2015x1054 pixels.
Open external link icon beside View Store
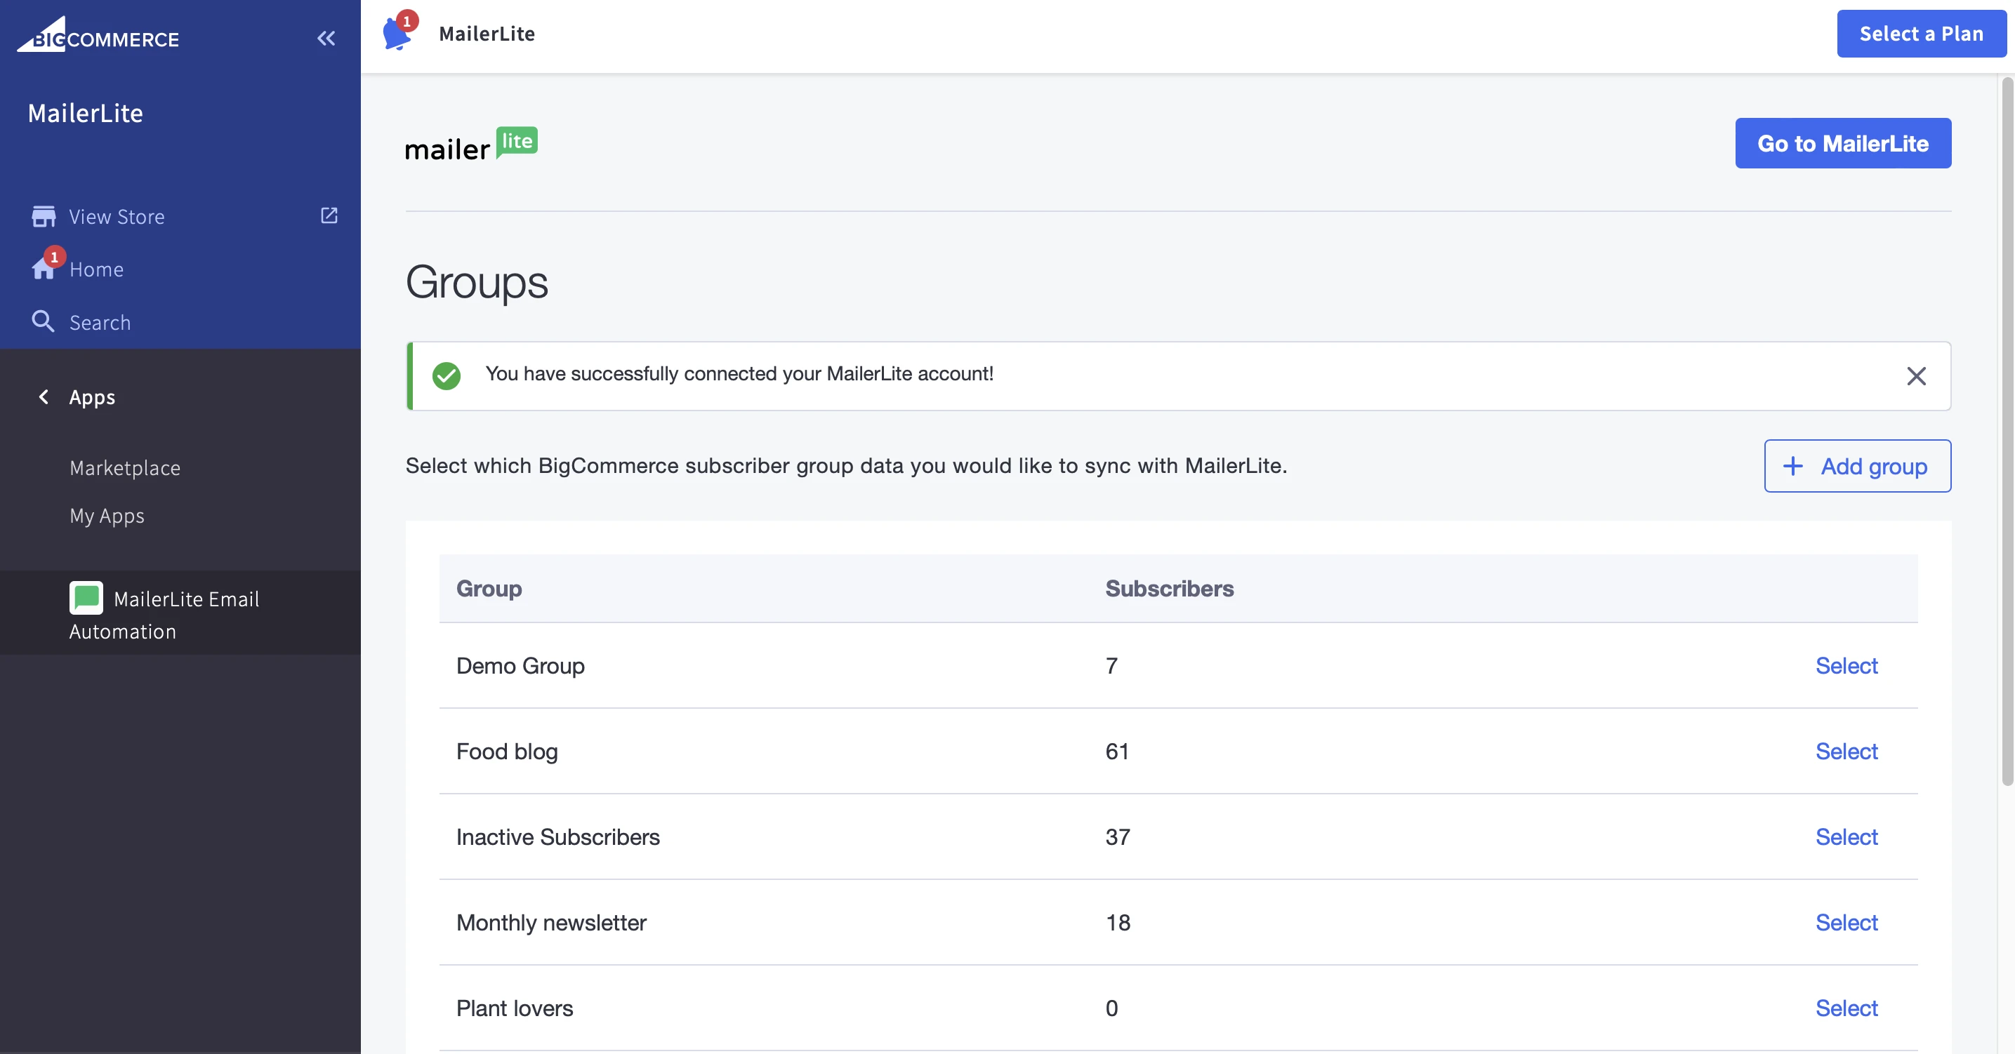(329, 215)
